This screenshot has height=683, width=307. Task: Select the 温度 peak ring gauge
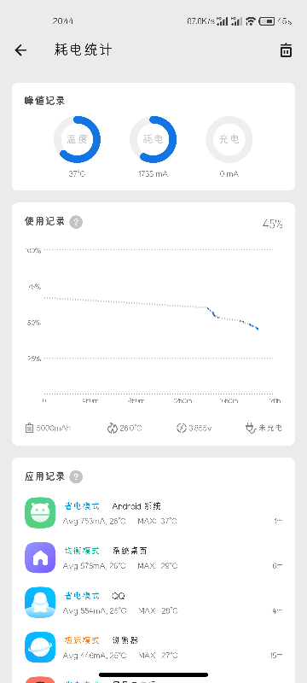point(77,139)
